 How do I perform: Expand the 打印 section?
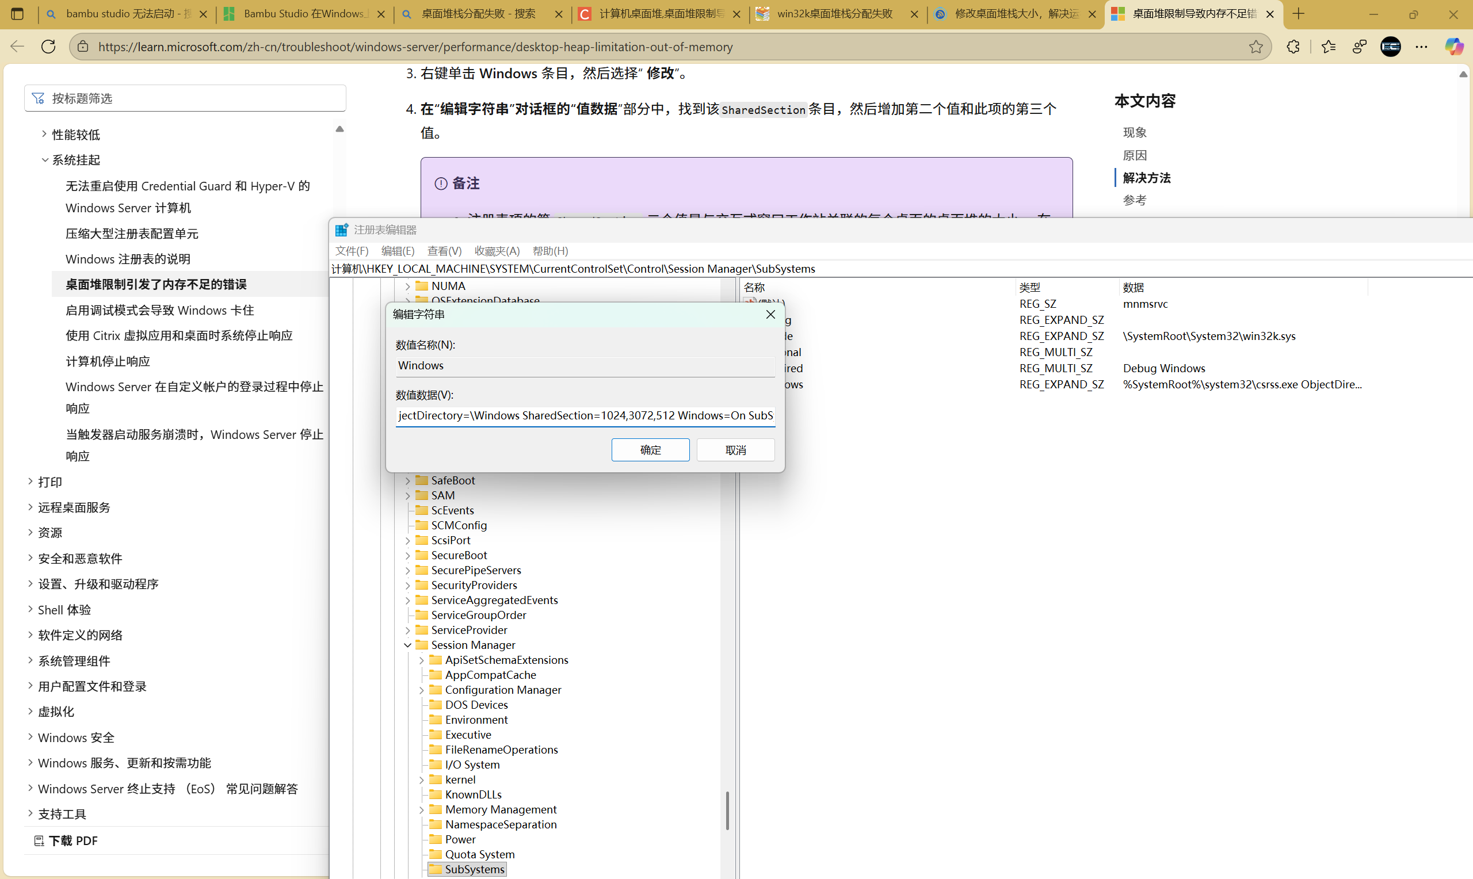click(30, 481)
